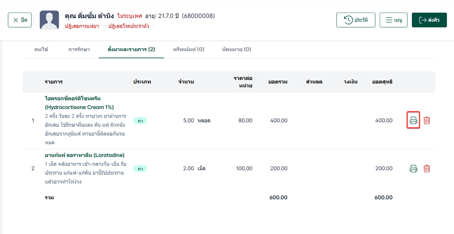Click the patient avatar picture

(49, 20)
